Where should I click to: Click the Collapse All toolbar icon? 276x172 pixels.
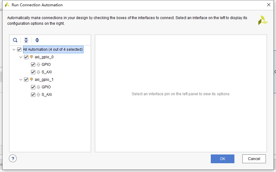26,40
